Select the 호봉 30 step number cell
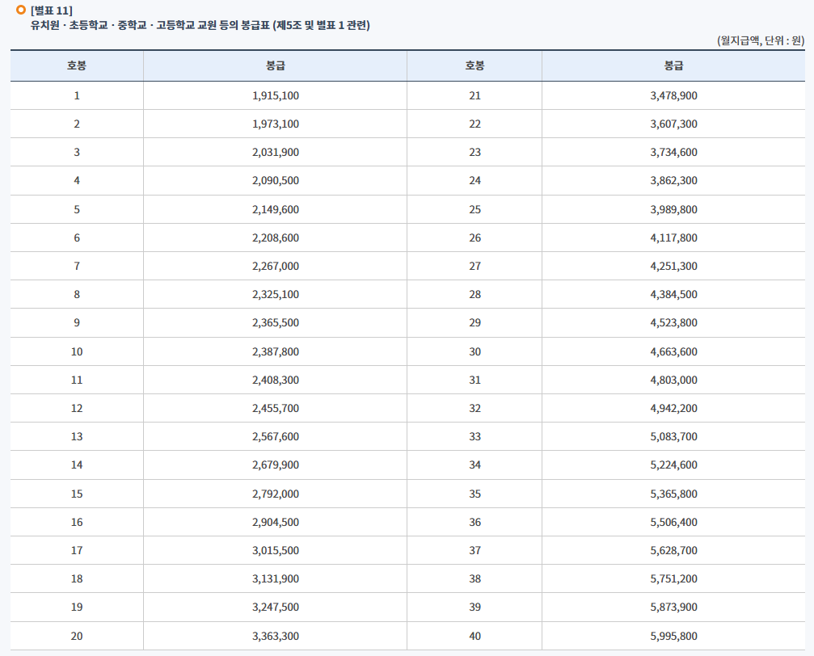This screenshot has height=656, width=814. coord(474,351)
